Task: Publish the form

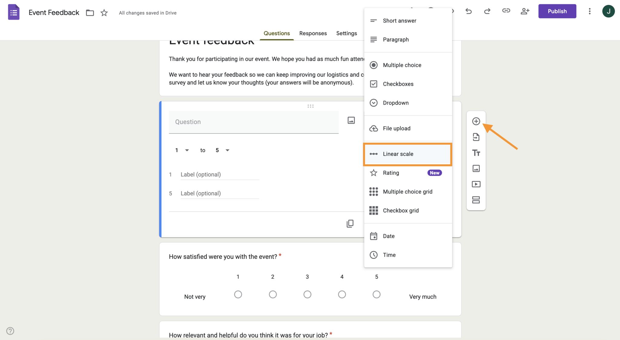Action: coord(557,11)
